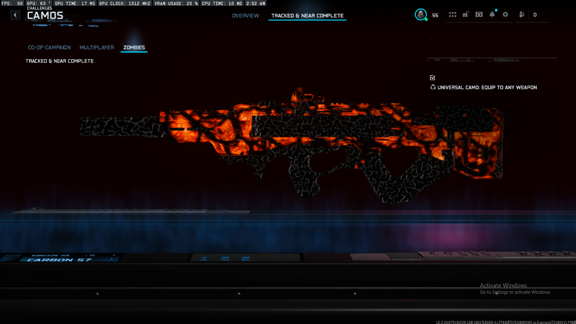This screenshot has height=324, width=576.
Task: Open the store icon next to padlock
Action: [x=479, y=14]
